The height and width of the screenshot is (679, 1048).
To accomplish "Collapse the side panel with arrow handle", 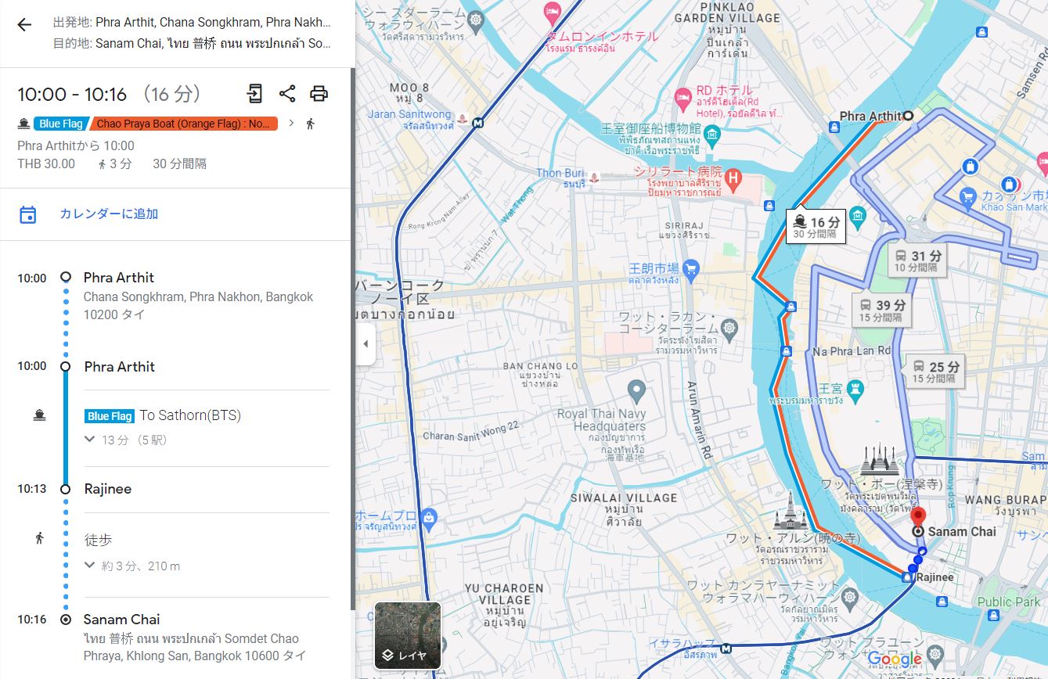I will [x=366, y=344].
